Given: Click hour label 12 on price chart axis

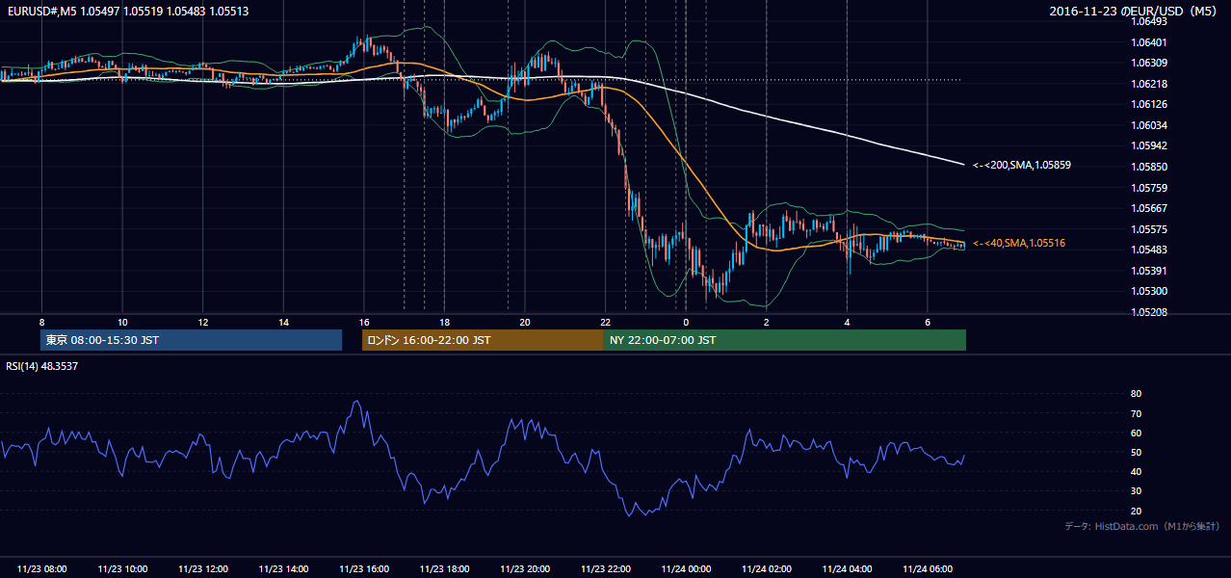Looking at the screenshot, I should [x=203, y=322].
